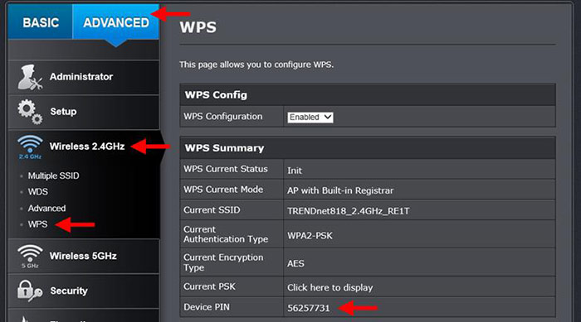Screen dimensions: 581x322
Task: Select the SSID TRENDnet818_2.4GHz_RE1T text
Action: tap(349, 211)
